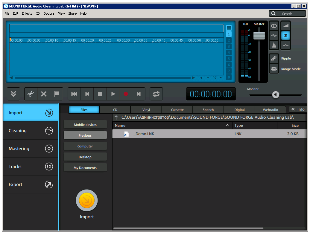Click the My Documents button
The height and width of the screenshot is (235, 310).
coord(85,168)
